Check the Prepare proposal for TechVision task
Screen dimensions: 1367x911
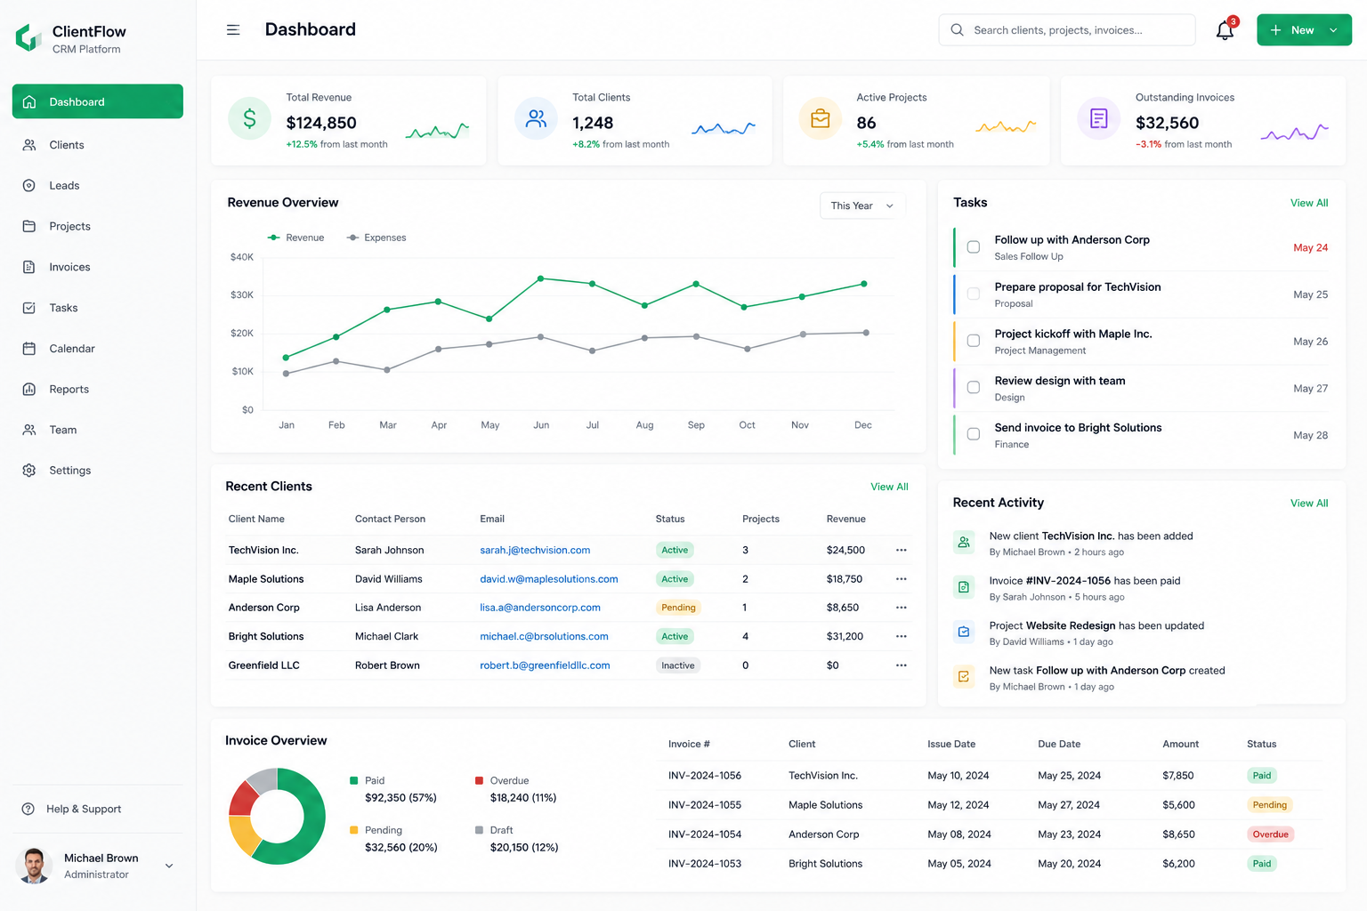point(974,294)
